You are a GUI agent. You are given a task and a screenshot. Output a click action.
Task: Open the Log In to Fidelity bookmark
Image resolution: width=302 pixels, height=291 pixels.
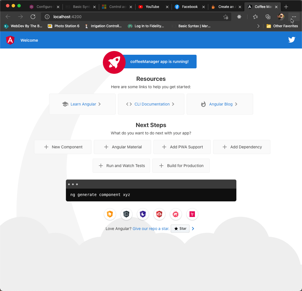[146, 26]
